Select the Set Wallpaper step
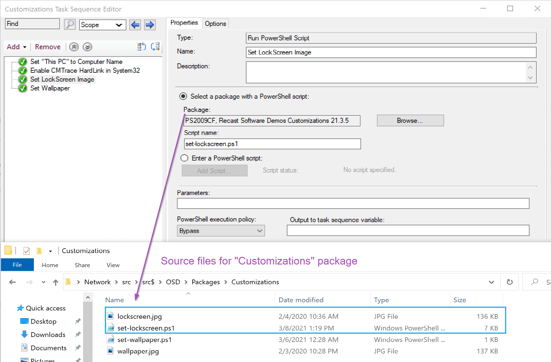Screen dimensions: 551x362 (50, 88)
